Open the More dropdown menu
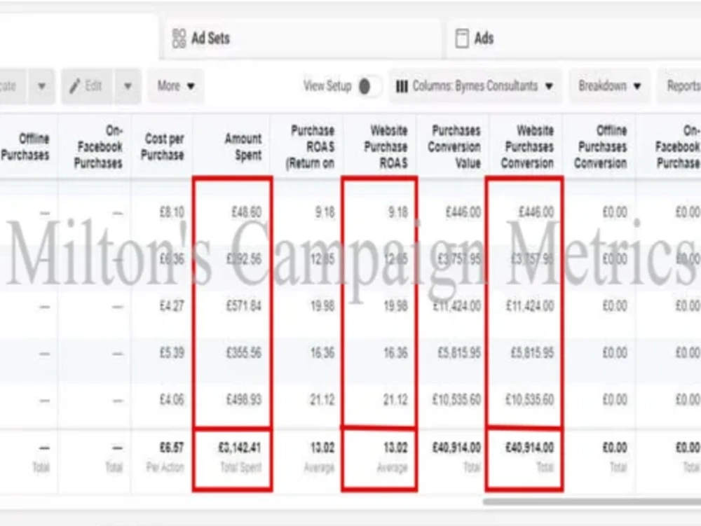The image size is (701, 526). (176, 85)
